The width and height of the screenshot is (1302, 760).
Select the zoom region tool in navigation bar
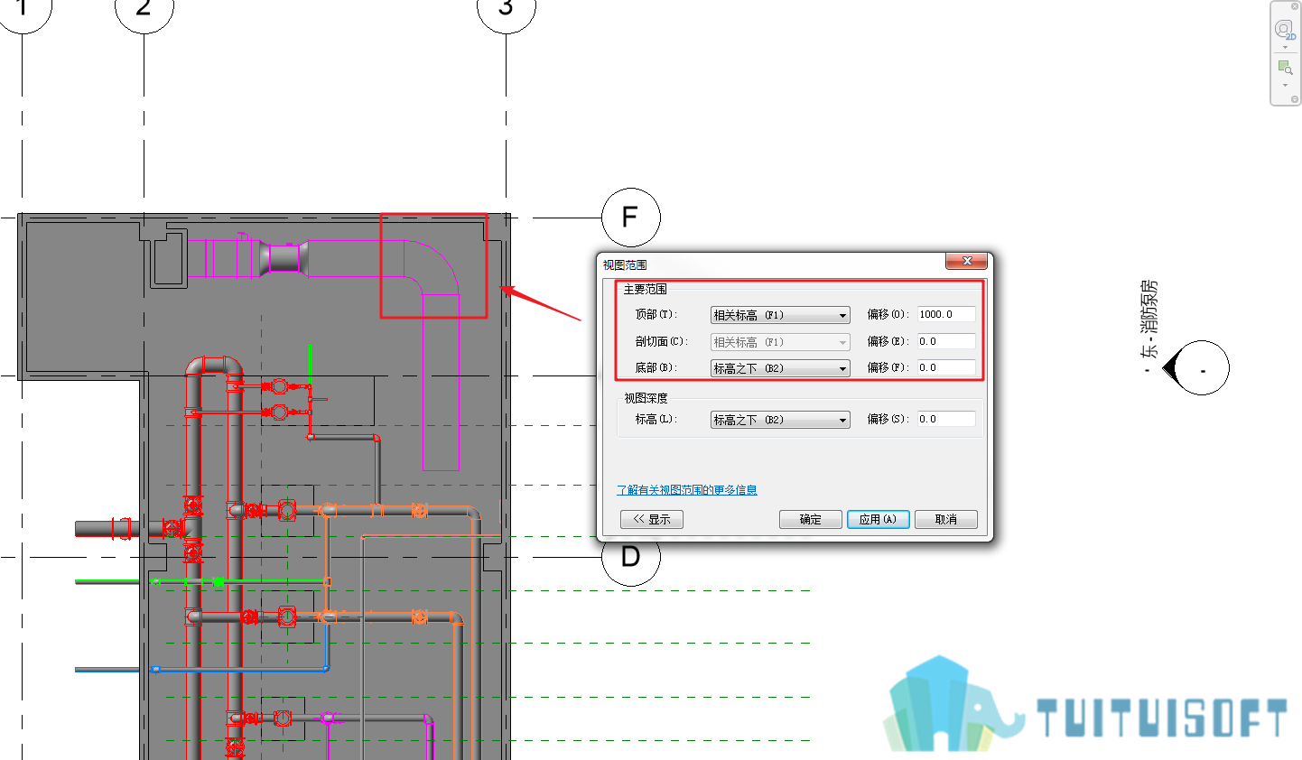click(1285, 68)
